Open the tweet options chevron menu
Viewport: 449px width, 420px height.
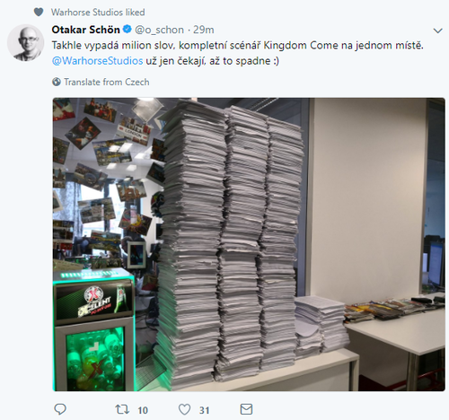point(438,31)
